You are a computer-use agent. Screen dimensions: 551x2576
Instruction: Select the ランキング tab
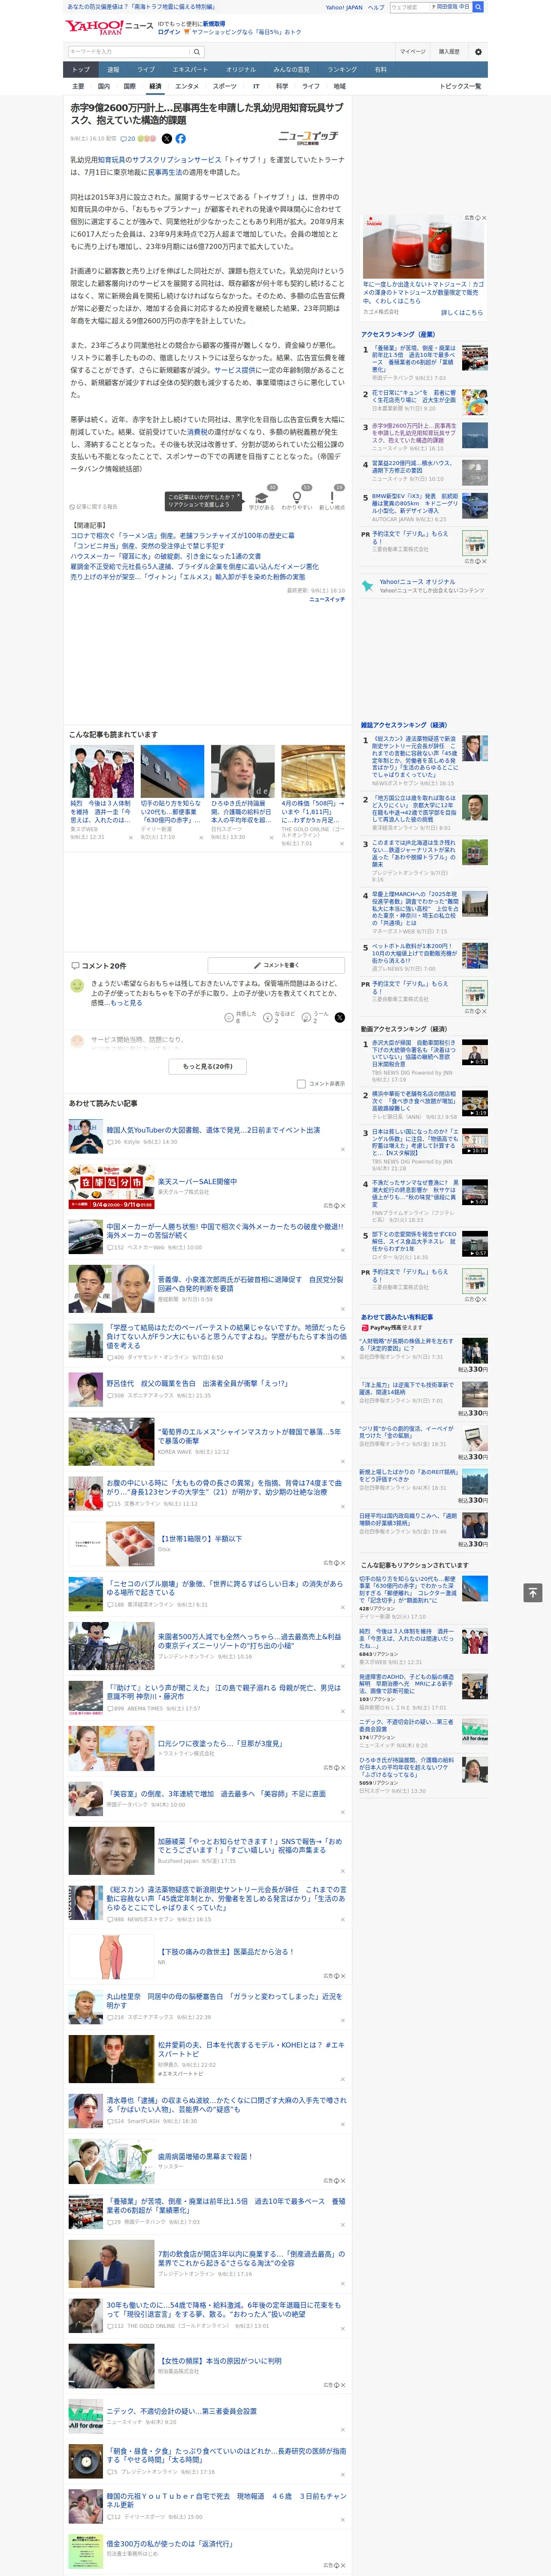(342, 70)
